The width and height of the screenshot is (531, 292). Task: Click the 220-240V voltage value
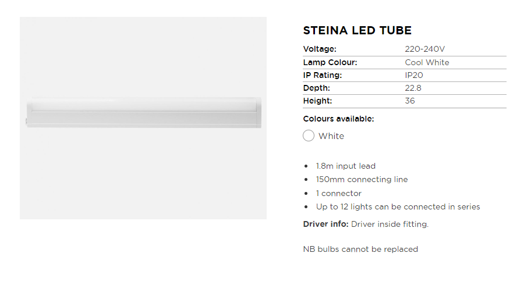point(424,49)
